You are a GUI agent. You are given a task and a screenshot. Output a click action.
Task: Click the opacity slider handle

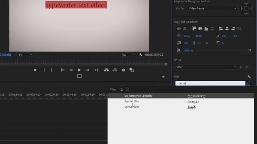[250, 50]
